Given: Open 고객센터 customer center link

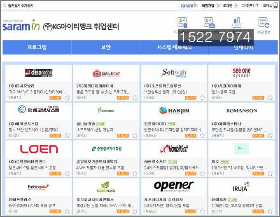Looking at the screenshot, I should pyautogui.click(x=250, y=5).
